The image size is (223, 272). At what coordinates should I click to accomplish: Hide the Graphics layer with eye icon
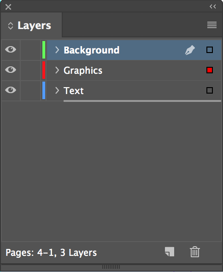click(x=11, y=70)
